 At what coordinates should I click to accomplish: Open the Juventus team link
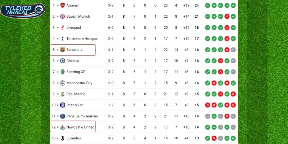coord(73,138)
